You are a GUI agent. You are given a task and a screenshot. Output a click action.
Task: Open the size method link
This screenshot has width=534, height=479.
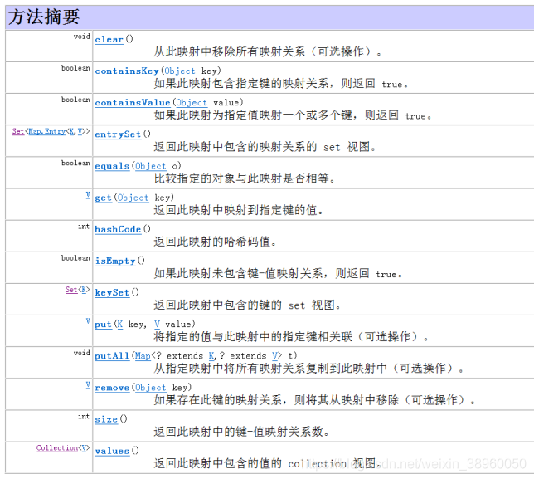click(106, 419)
